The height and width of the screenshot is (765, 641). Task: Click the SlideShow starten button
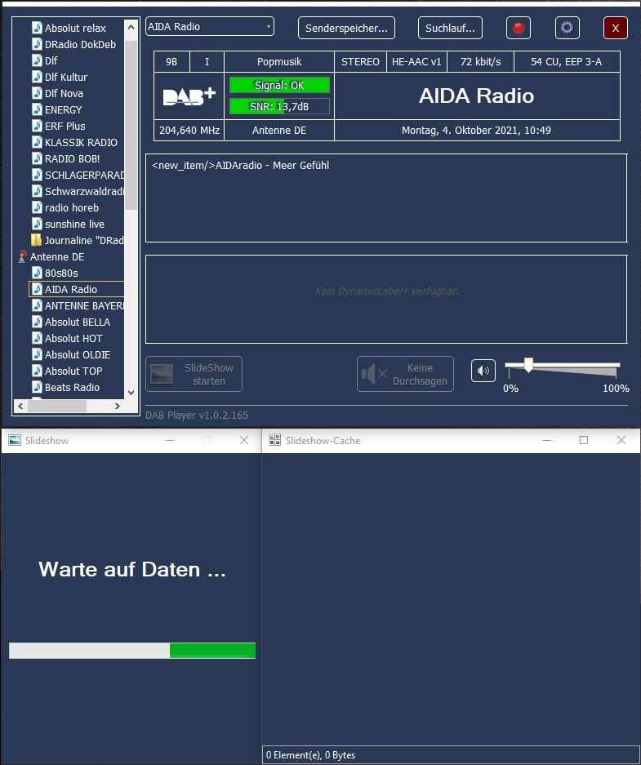point(194,374)
